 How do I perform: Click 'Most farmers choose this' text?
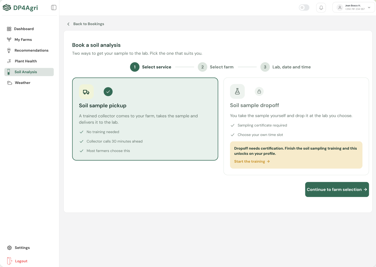click(108, 151)
